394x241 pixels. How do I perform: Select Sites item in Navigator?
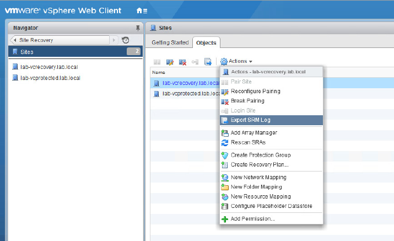[x=26, y=52]
